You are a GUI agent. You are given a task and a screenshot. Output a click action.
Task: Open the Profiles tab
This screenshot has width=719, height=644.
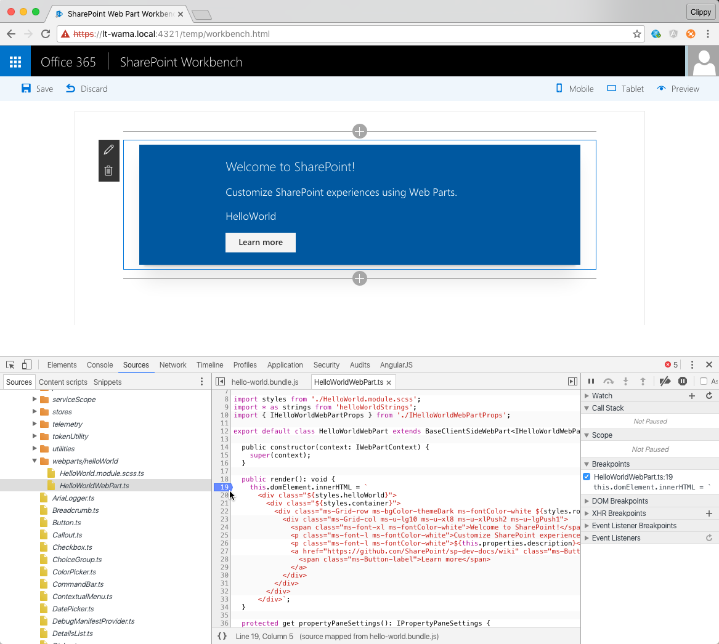pos(245,365)
